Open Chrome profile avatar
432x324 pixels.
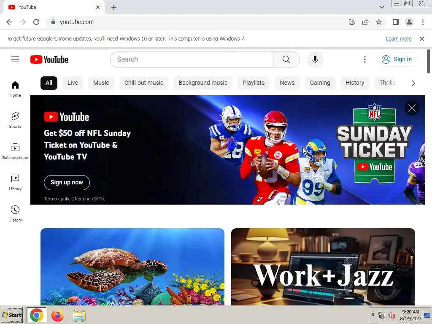pyautogui.click(x=409, y=22)
